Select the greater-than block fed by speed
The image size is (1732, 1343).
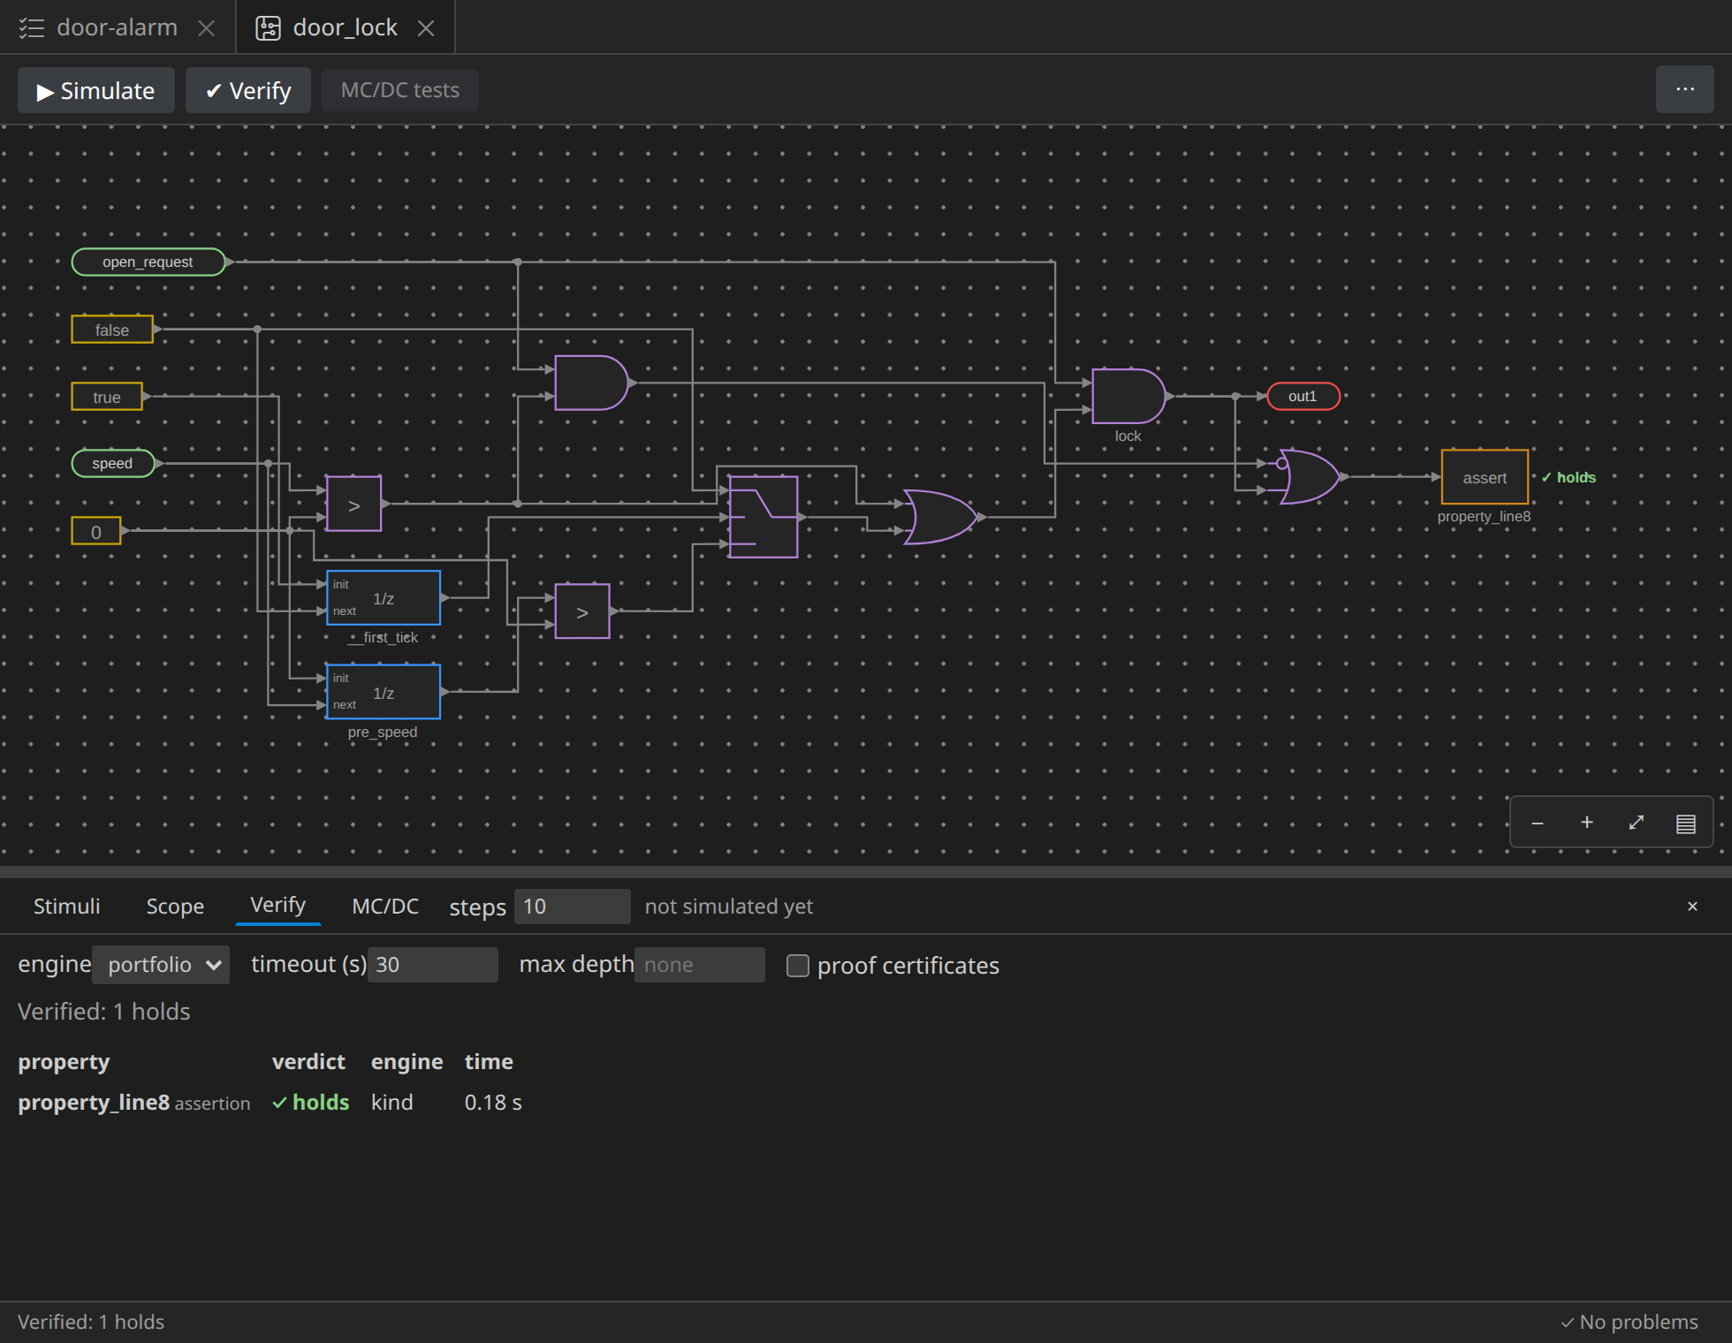pyautogui.click(x=353, y=504)
